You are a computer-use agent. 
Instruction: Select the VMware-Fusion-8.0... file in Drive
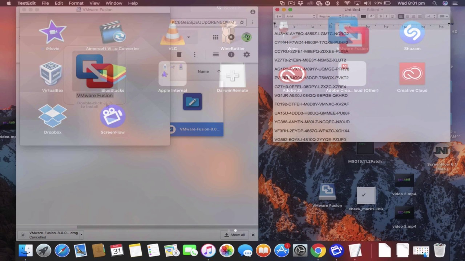[x=197, y=129]
